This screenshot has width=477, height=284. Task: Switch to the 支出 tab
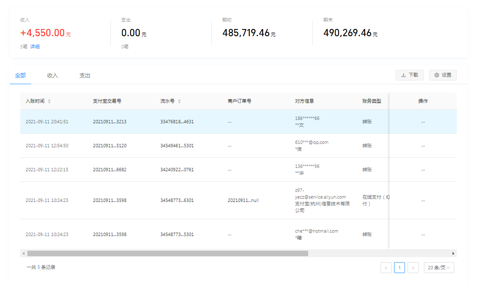[85, 76]
